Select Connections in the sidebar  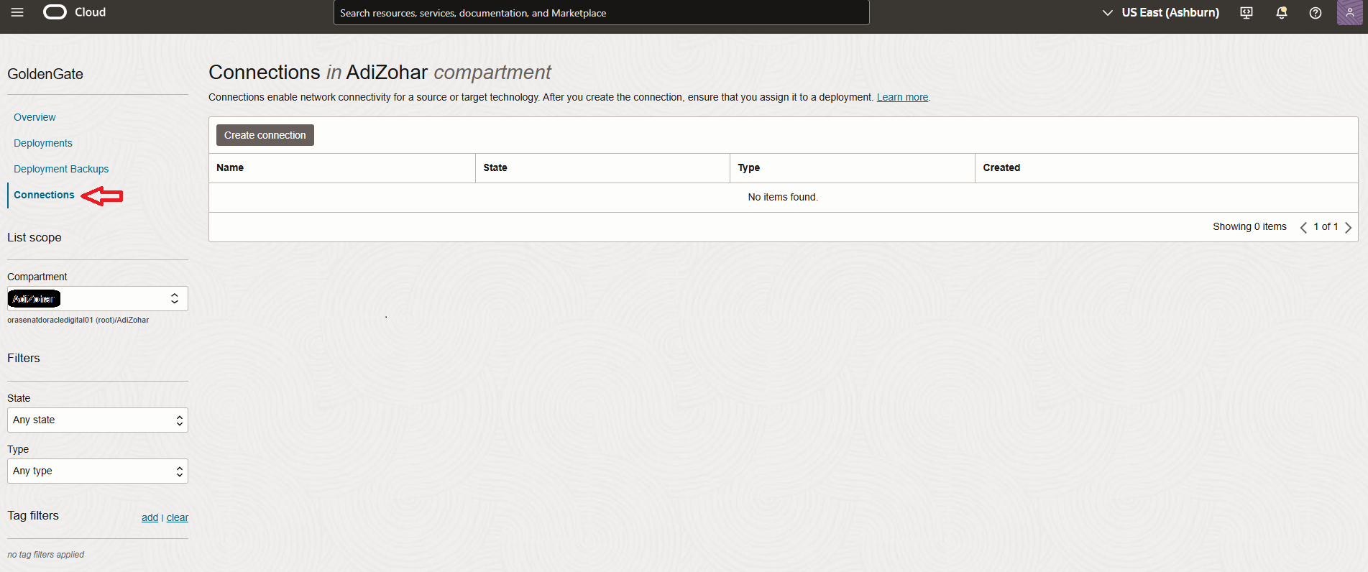(x=44, y=195)
